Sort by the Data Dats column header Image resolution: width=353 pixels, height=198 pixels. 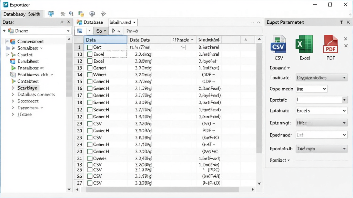149,40
